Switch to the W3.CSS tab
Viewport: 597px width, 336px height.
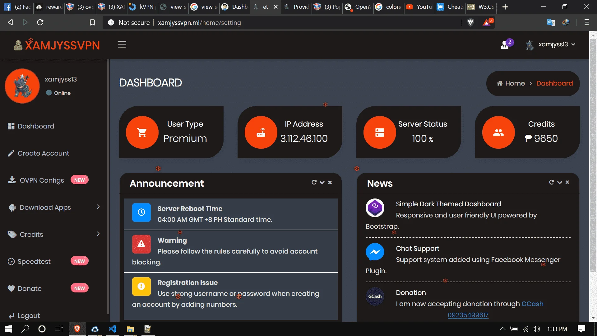point(481,7)
